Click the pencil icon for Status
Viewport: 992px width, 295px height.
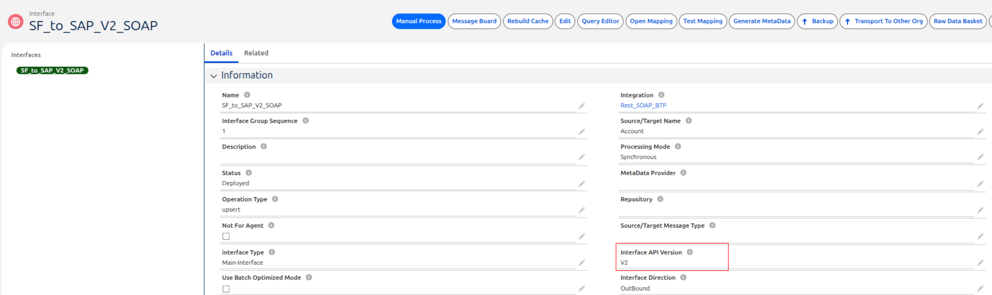coord(582,184)
